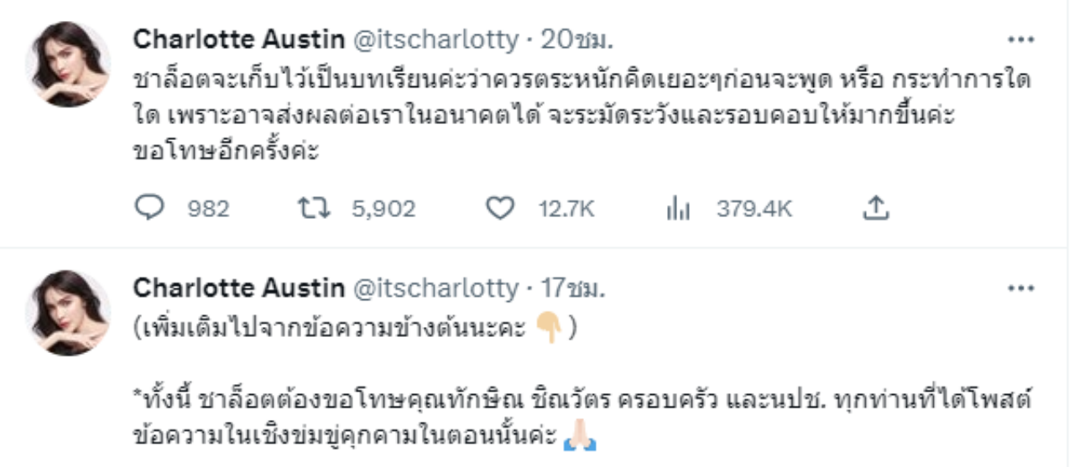Like the first tweet with the heart icon
Image resolution: width=1074 pixels, height=467 pixels.
click(x=500, y=208)
